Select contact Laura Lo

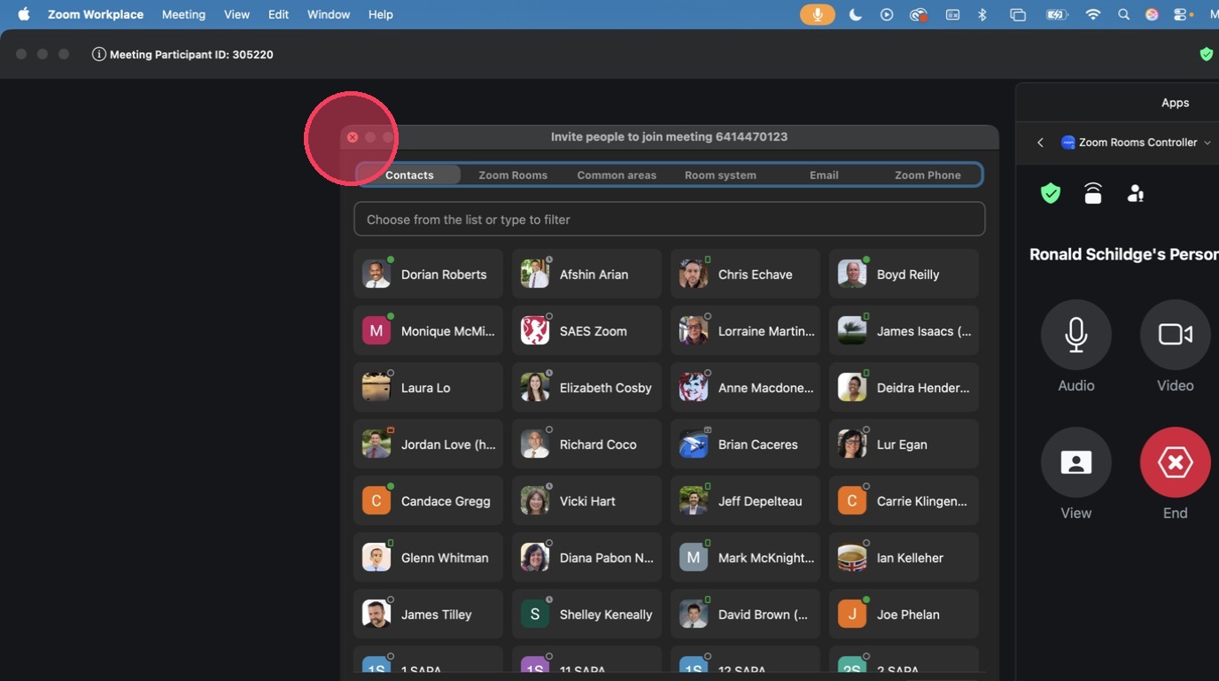point(428,387)
